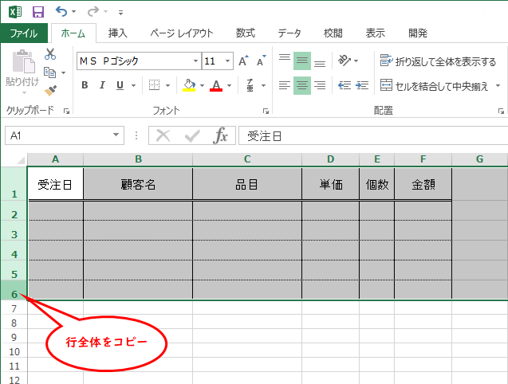
Task: Click the Align Left icon
Action: (x=285, y=85)
